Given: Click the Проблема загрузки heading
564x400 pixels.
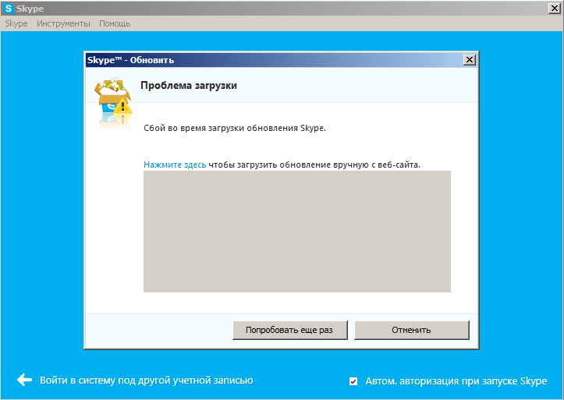Looking at the screenshot, I should coord(188,85).
